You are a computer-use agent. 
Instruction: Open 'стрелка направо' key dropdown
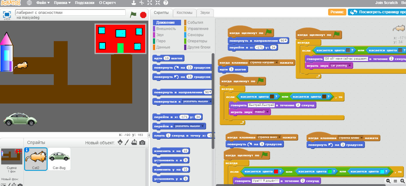[277, 62]
